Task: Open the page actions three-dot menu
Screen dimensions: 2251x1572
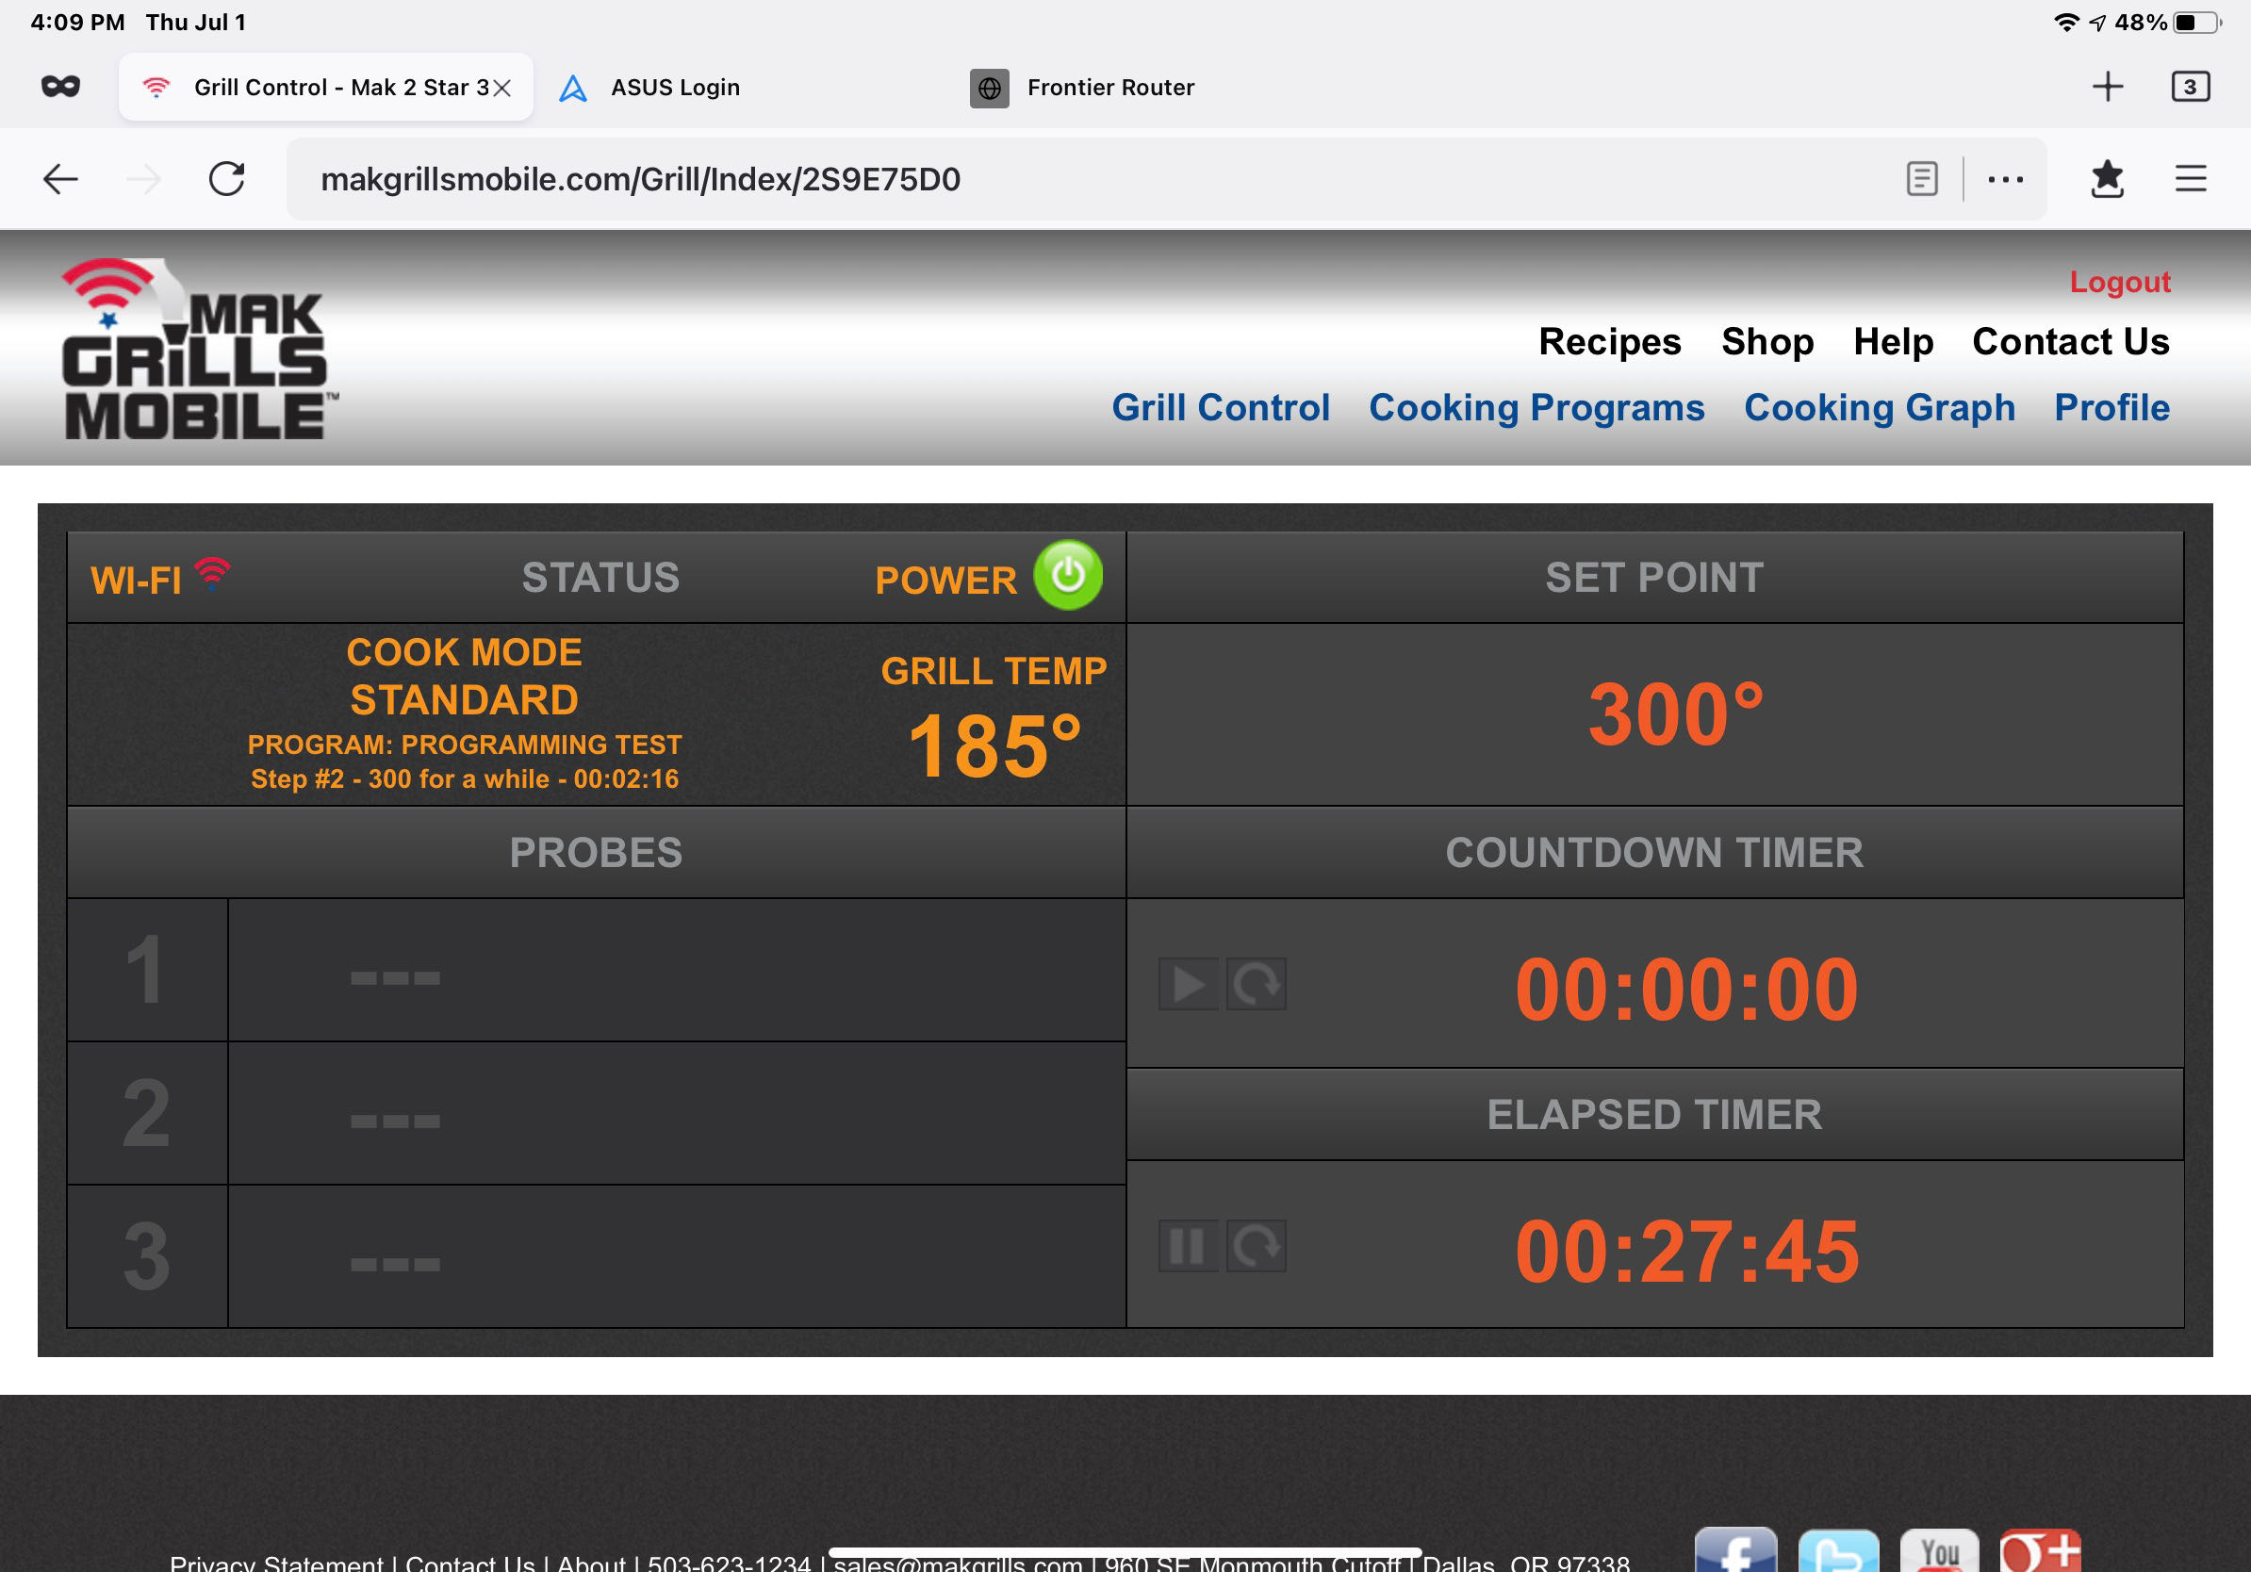Action: click(x=2005, y=179)
